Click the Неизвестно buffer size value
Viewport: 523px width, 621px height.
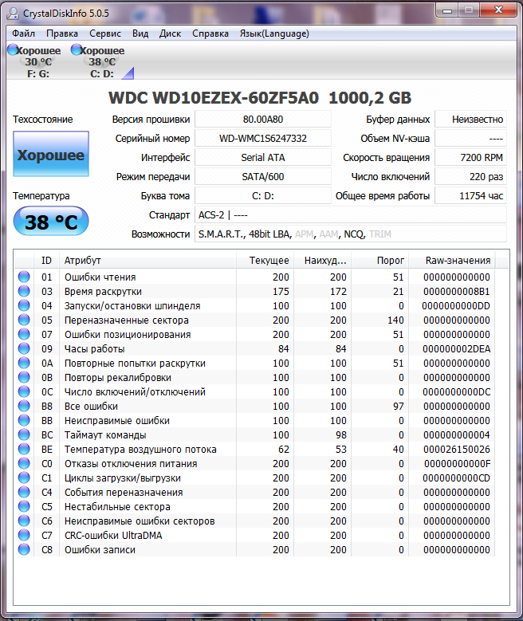470,120
